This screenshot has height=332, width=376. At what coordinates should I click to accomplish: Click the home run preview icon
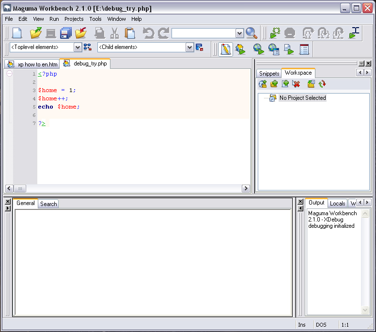[240, 49]
